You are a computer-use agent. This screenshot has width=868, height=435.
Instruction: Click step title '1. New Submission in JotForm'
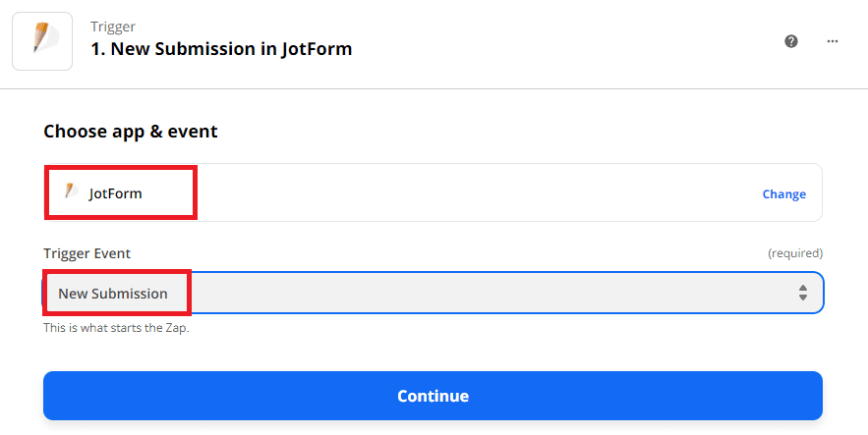(221, 49)
